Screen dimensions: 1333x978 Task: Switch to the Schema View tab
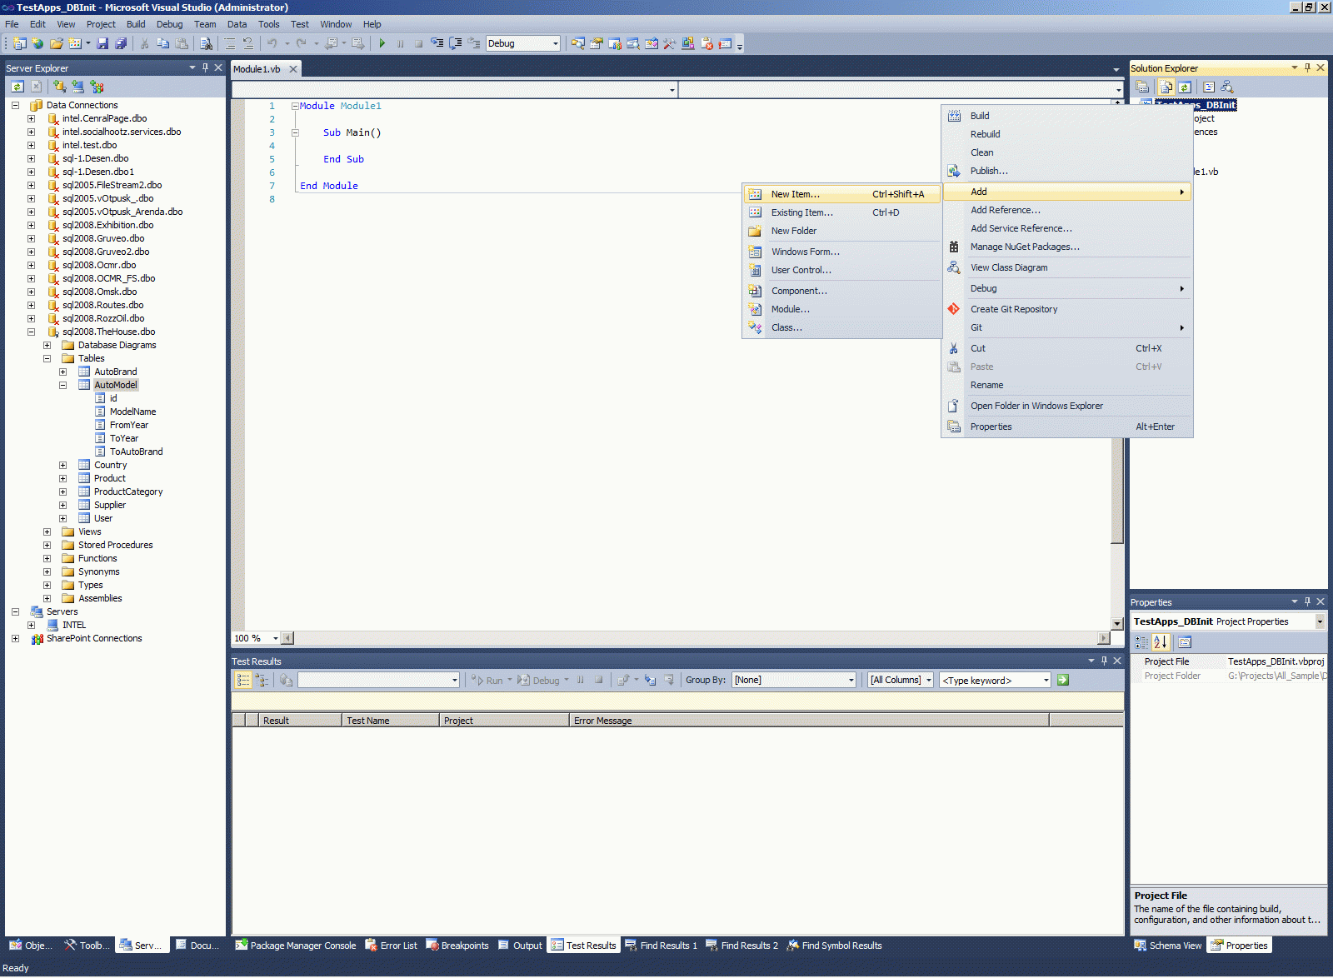click(1168, 946)
